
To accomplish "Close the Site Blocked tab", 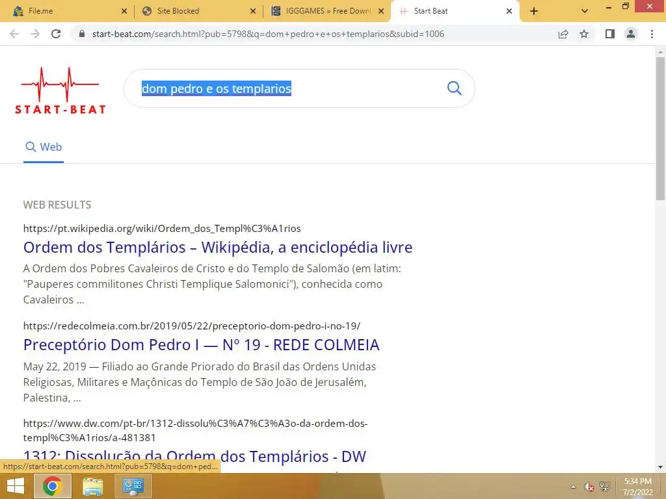I will [x=253, y=11].
